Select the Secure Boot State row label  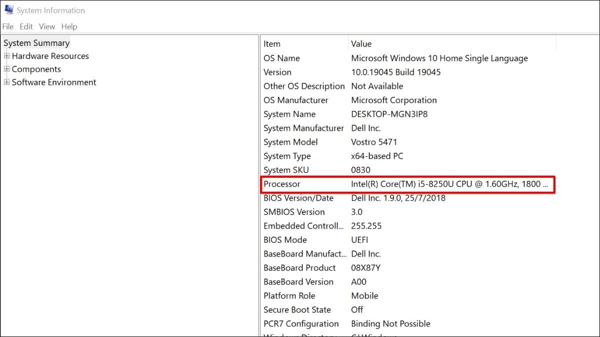[x=297, y=310]
